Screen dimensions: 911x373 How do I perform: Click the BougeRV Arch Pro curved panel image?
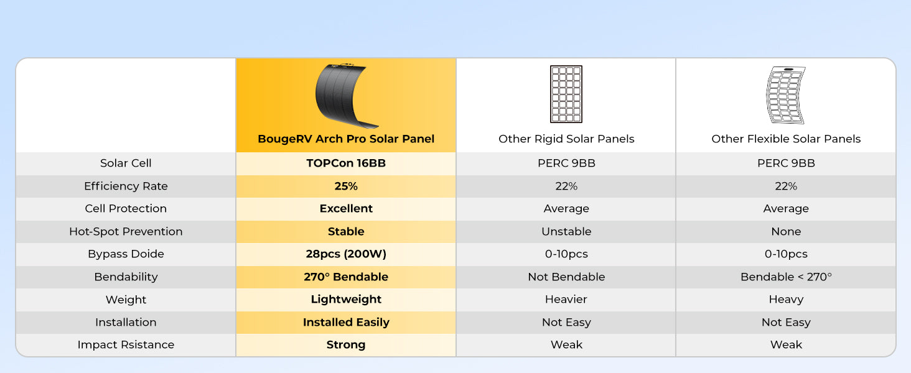[346, 93]
